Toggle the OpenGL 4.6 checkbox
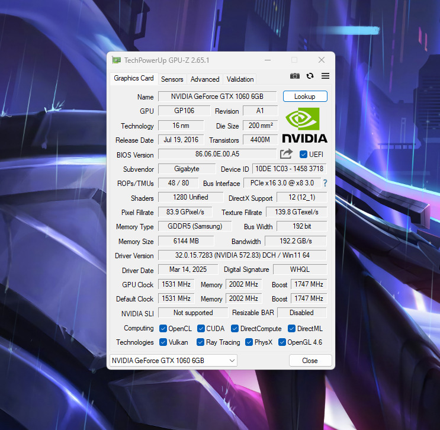The height and width of the screenshot is (430, 440). 282,342
